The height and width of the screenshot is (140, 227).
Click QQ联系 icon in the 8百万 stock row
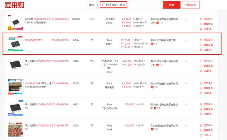201,50
